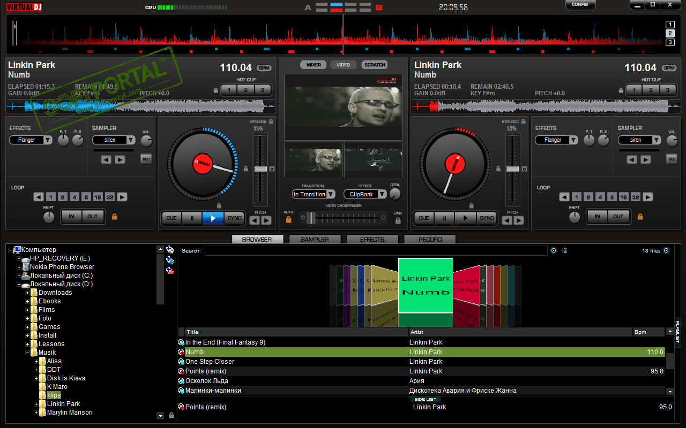Show the MIXER panel
This screenshot has height=428, width=686.
[x=314, y=65]
